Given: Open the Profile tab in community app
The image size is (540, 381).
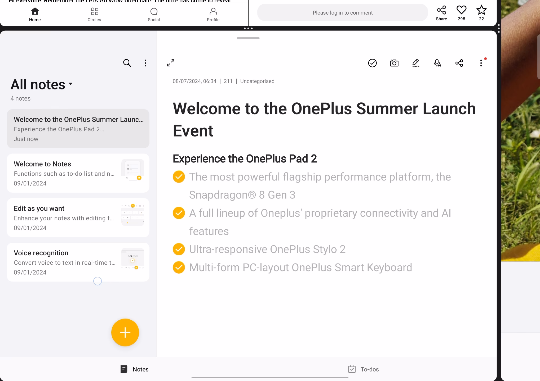Looking at the screenshot, I should coord(213,15).
